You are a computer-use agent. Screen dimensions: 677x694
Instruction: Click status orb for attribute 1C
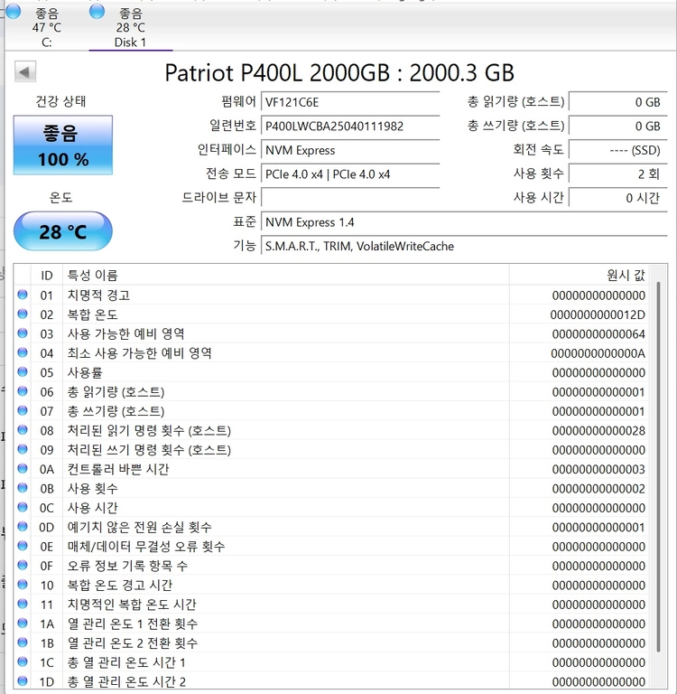(23, 661)
